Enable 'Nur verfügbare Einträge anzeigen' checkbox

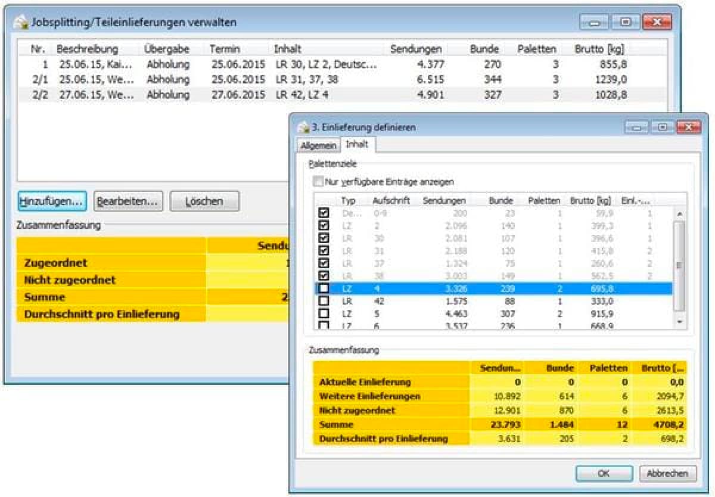click(318, 181)
